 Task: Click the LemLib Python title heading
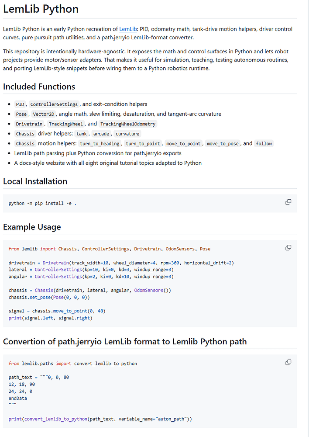coord(41,9)
